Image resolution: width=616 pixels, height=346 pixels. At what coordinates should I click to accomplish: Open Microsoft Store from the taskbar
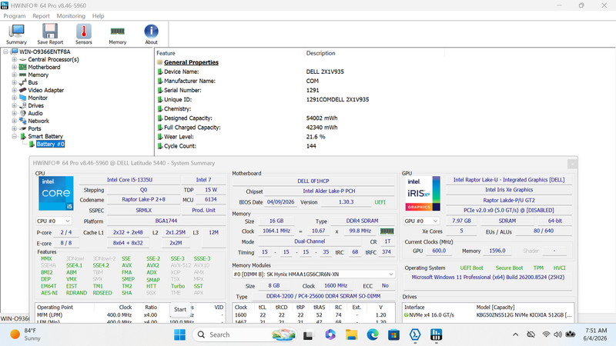(393, 334)
